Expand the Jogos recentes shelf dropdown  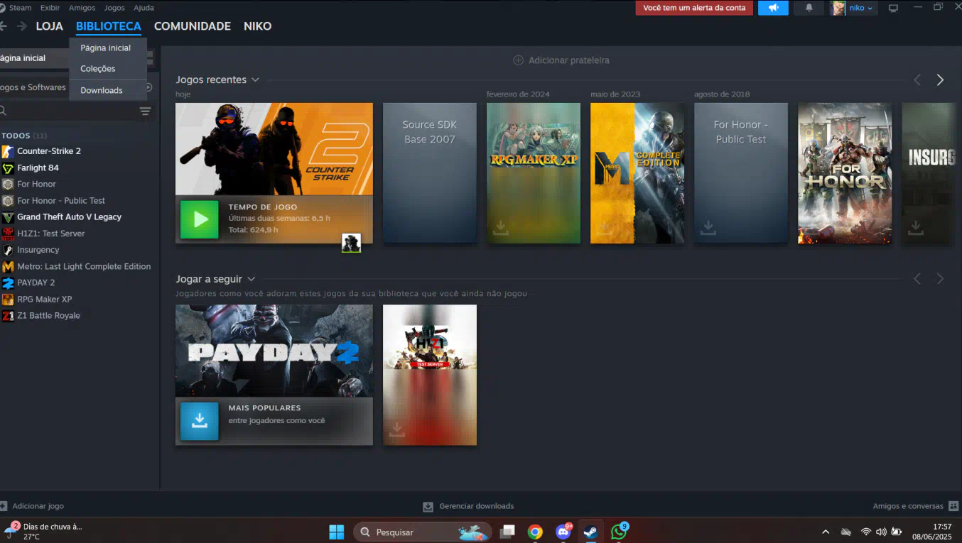(x=255, y=80)
